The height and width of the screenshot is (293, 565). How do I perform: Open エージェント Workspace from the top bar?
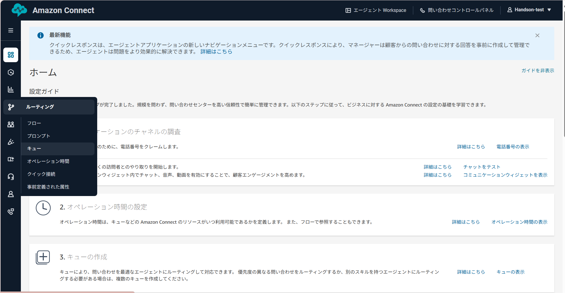[x=376, y=10]
